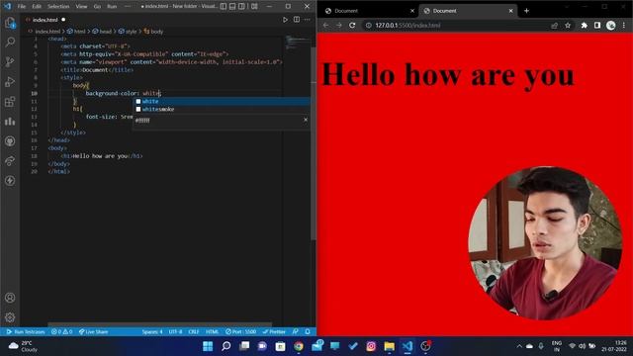Open editor More Actions ellipsis
The image size is (633, 356).
308,20
